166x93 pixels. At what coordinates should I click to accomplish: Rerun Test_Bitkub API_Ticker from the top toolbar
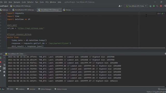(150, 6)
